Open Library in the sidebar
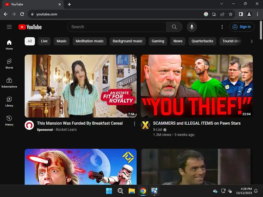This screenshot has width=263, height=197. pos(9,102)
